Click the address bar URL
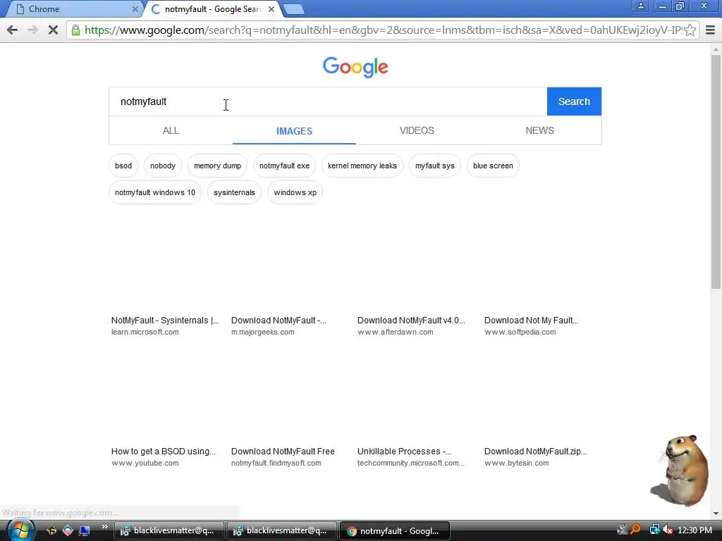The width and height of the screenshot is (722, 541). pyautogui.click(x=382, y=30)
